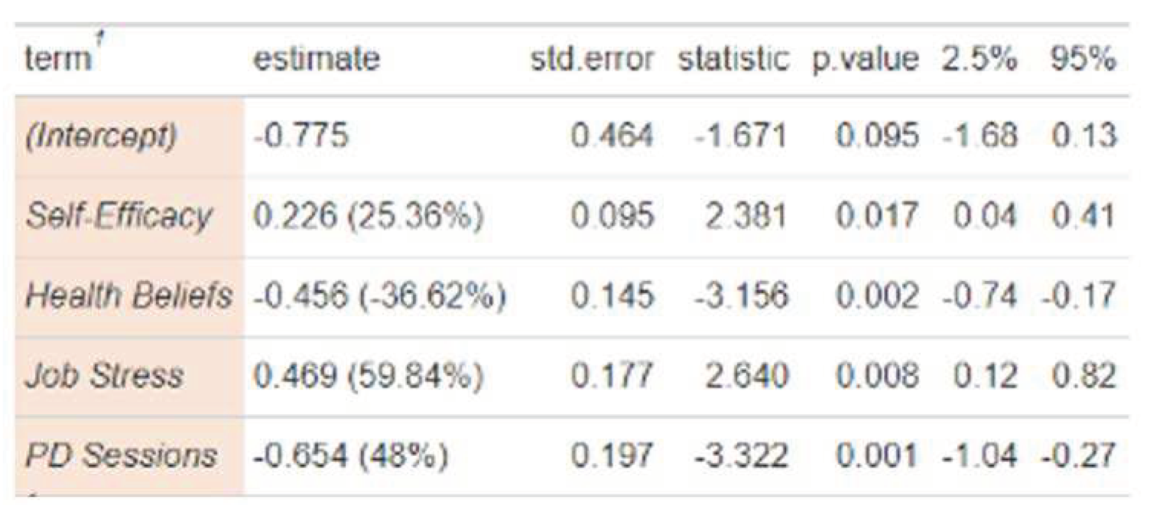The width and height of the screenshot is (1157, 514).
Task: Select the 'p.value' column header
Action: click(866, 59)
